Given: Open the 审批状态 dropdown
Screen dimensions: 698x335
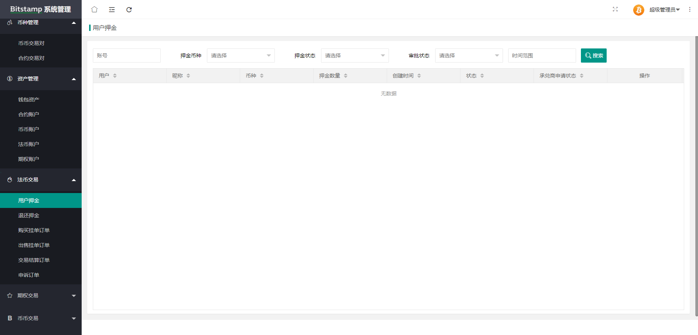Looking at the screenshot, I should click(469, 56).
